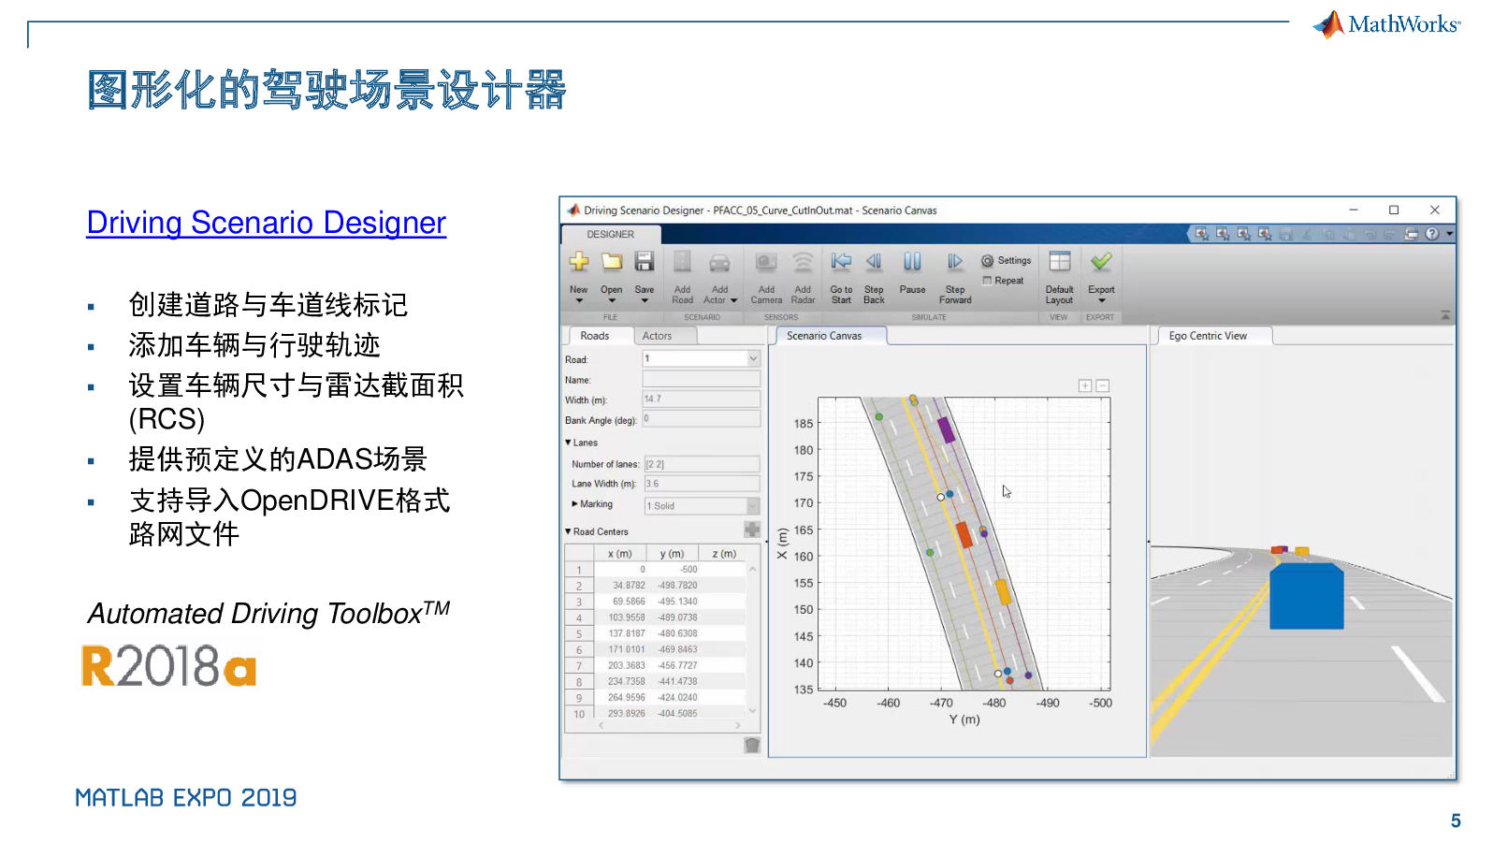Zoom in the Scenario Canvas axes with plus box
The height and width of the screenshot is (842, 1493).
point(1085,385)
